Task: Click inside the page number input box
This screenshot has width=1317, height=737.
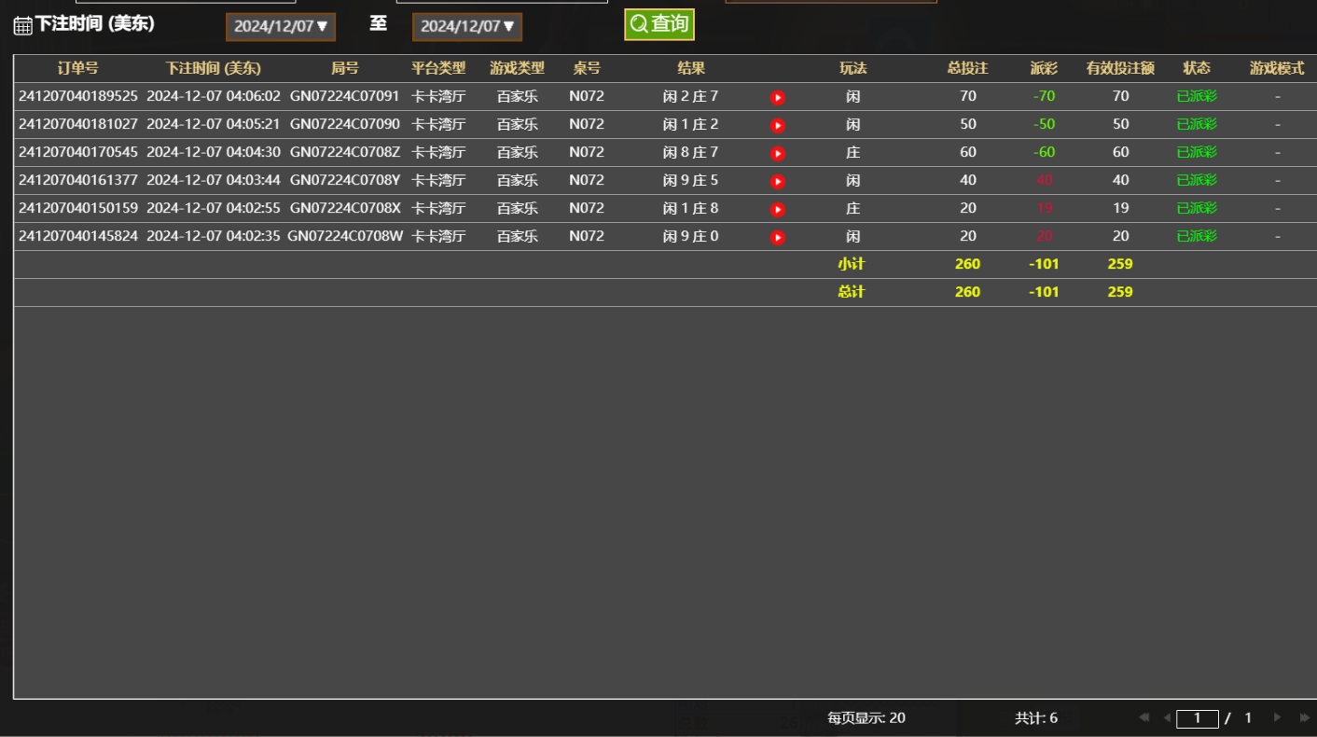Action: pyautogui.click(x=1197, y=717)
